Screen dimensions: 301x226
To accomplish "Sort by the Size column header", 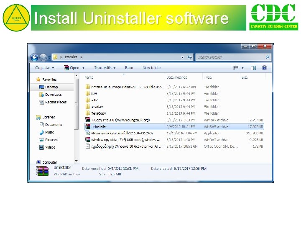I will [x=245, y=77].
